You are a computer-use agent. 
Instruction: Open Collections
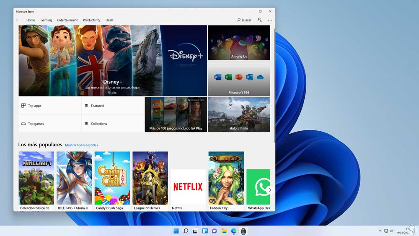[x=113, y=124]
